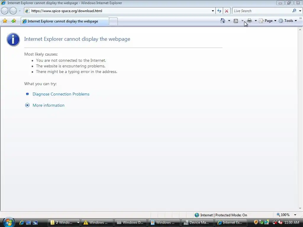Open the warning 'Windows ...' taskbar button

(97, 223)
